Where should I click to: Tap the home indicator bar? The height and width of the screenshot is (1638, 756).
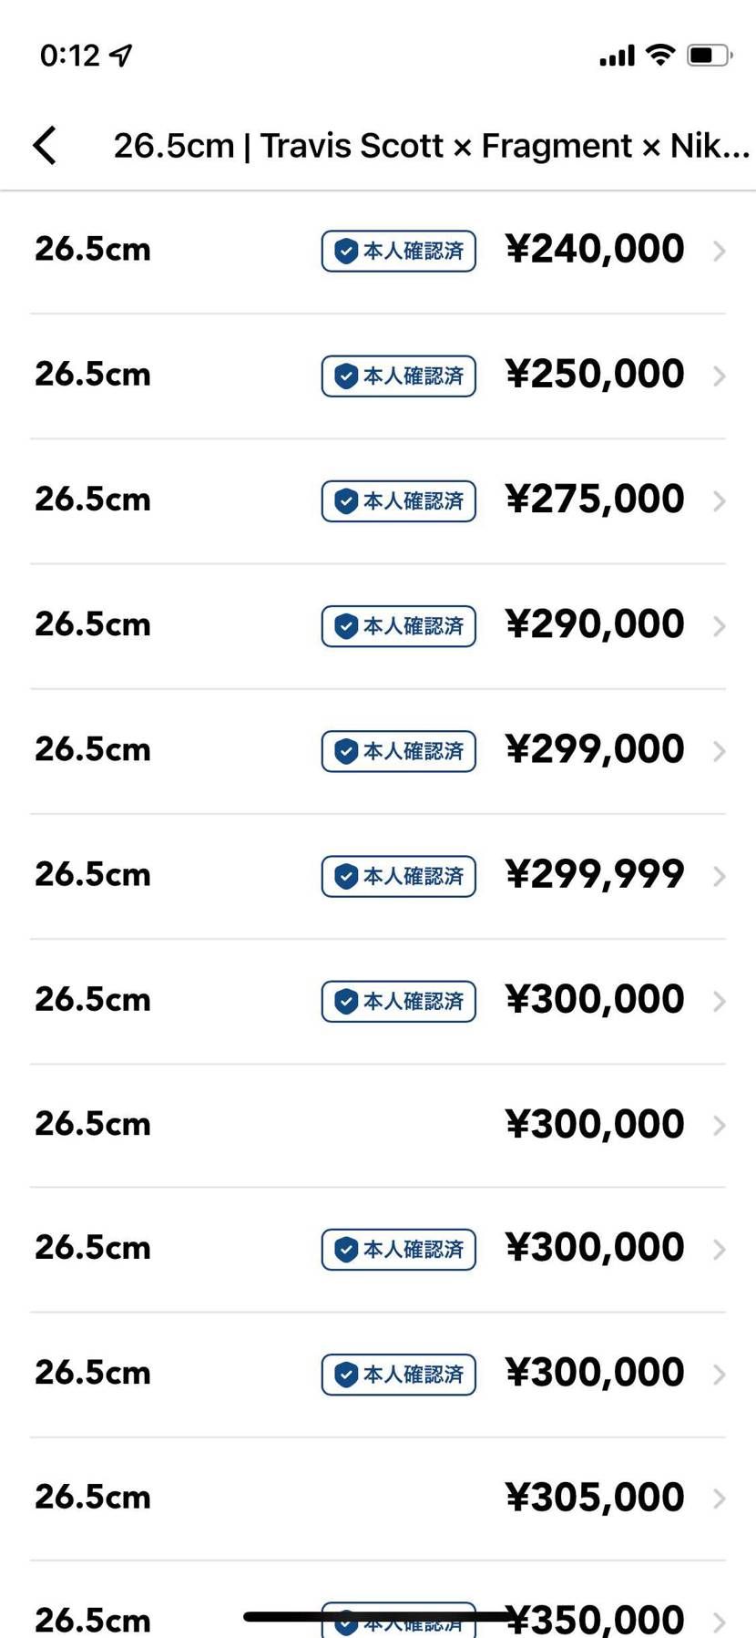coord(378,1616)
